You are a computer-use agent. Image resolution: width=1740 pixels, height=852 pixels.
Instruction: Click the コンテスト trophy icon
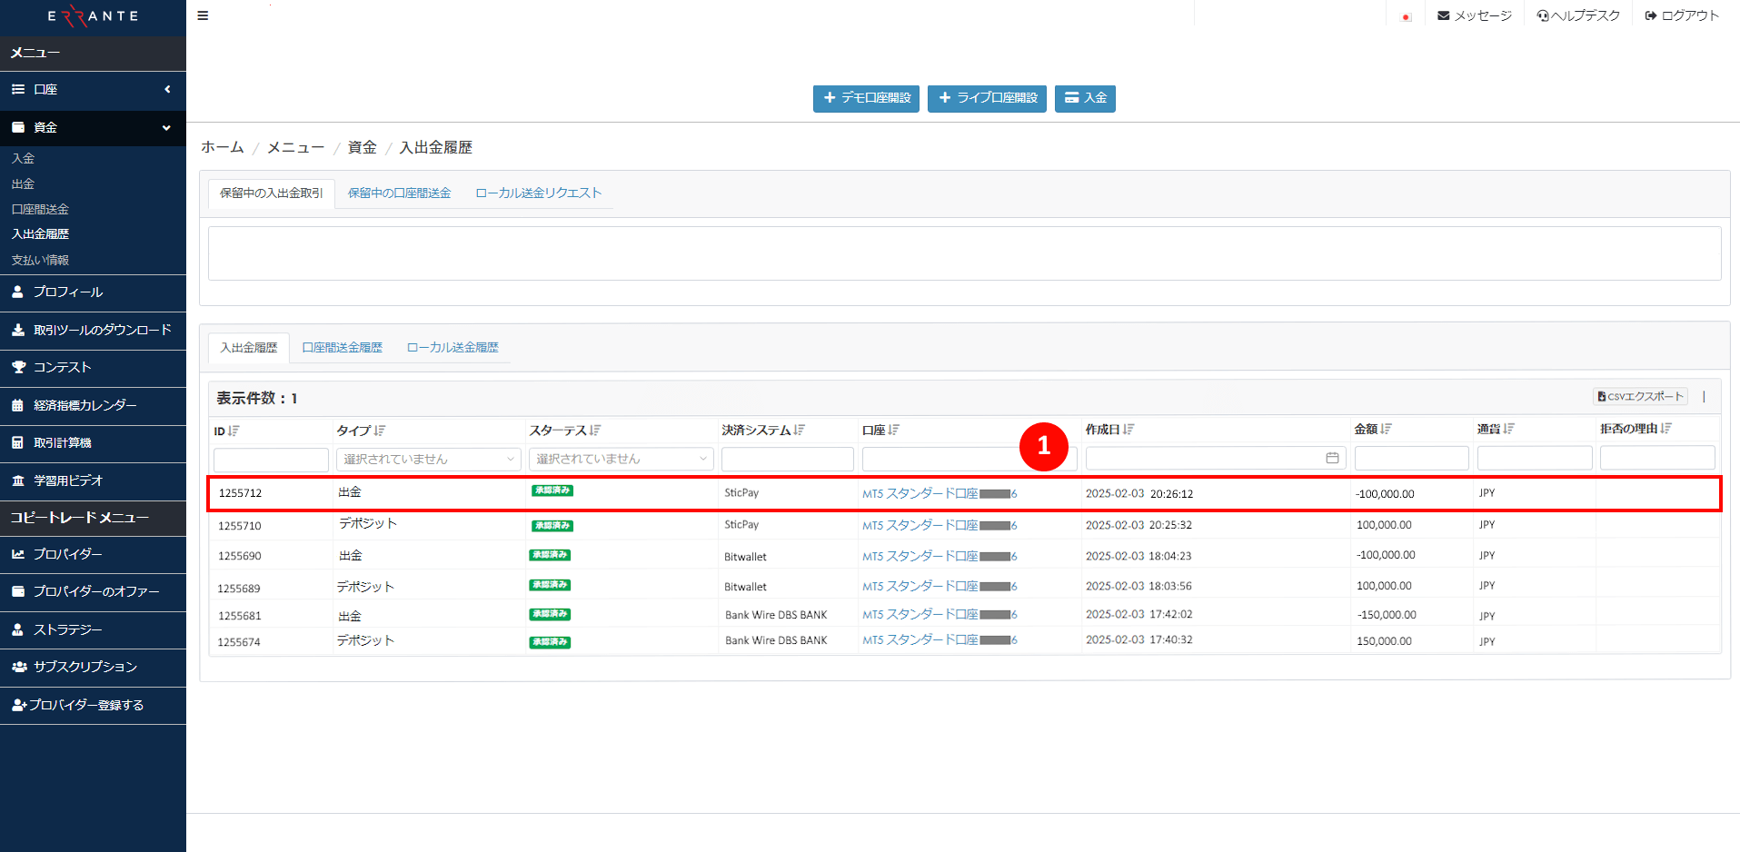[x=18, y=367]
